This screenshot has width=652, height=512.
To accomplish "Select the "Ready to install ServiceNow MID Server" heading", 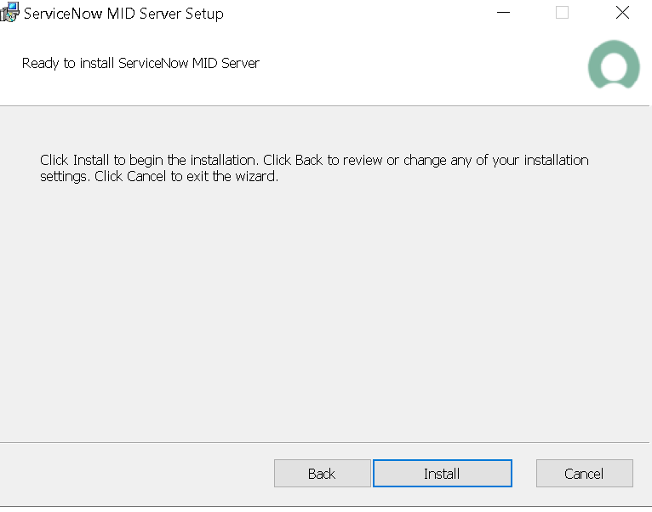I will pyautogui.click(x=140, y=63).
